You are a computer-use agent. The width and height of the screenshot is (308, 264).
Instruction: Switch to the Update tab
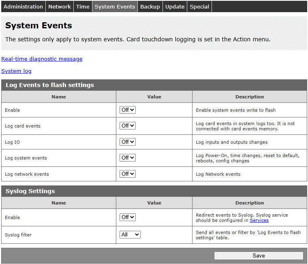[175, 6]
